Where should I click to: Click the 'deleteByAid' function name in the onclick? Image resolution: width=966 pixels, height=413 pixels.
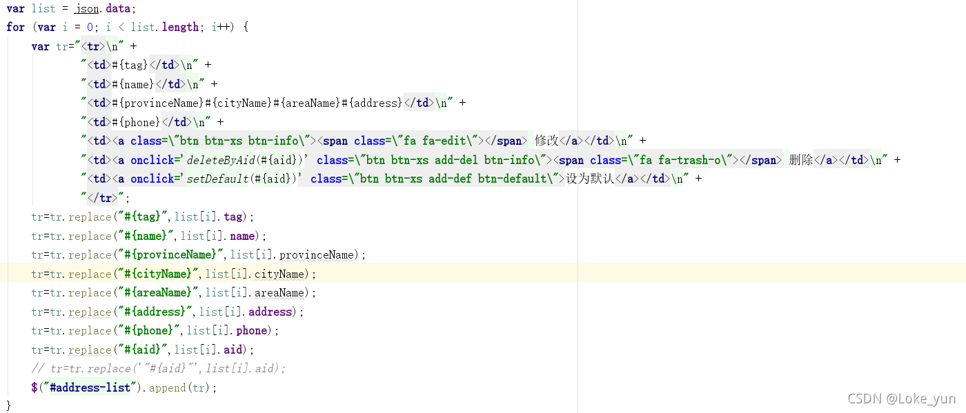(x=221, y=160)
